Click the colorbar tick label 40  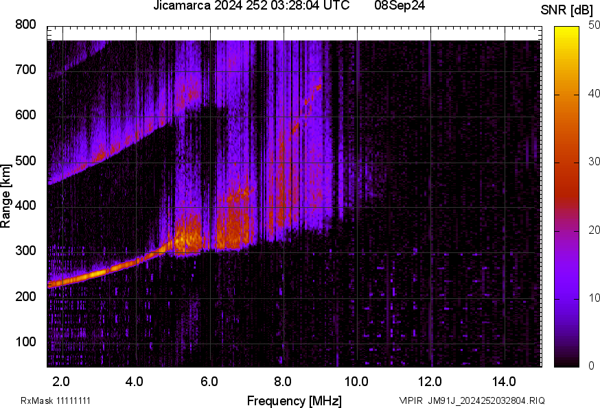[593, 95]
